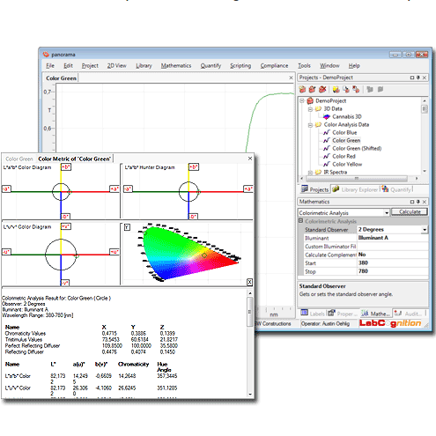Open the Mathematics menu
The image size is (436, 436).
pos(176,66)
